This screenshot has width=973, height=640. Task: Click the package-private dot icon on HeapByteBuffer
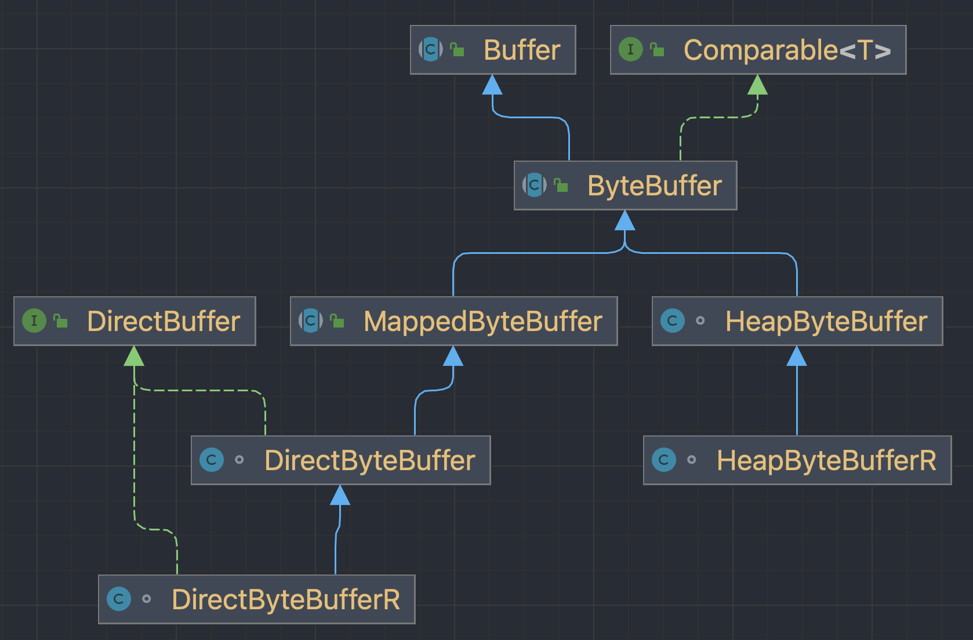coord(700,321)
